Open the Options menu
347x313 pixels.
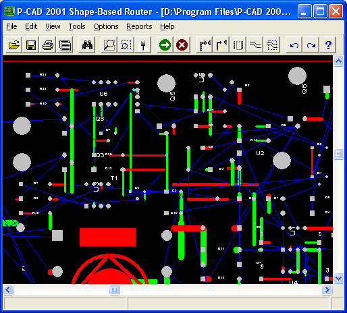(x=106, y=26)
